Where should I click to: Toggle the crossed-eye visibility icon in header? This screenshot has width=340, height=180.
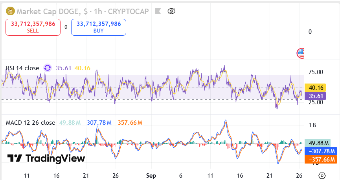click(x=171, y=11)
